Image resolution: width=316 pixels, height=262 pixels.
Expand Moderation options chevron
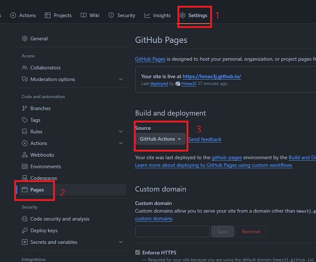(x=121, y=79)
